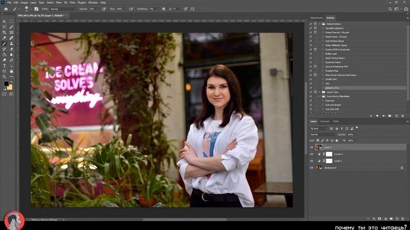Collapse the Default Actions set
The width and height of the screenshot is (410, 230).
point(320,24)
